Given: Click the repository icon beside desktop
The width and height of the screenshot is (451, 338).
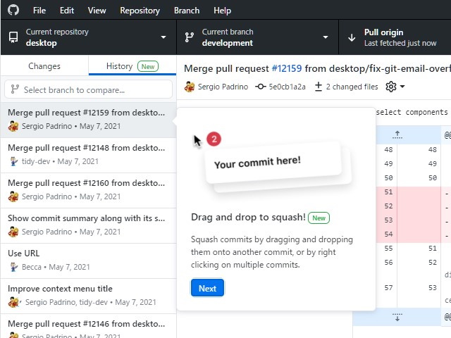Looking at the screenshot, I should pyautogui.click(x=13, y=37).
